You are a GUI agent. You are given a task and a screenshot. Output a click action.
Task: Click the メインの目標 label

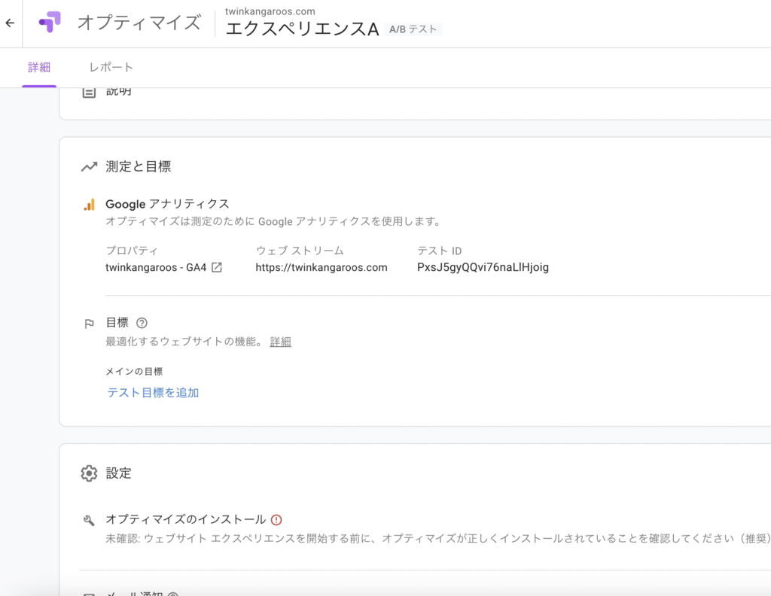tap(134, 372)
